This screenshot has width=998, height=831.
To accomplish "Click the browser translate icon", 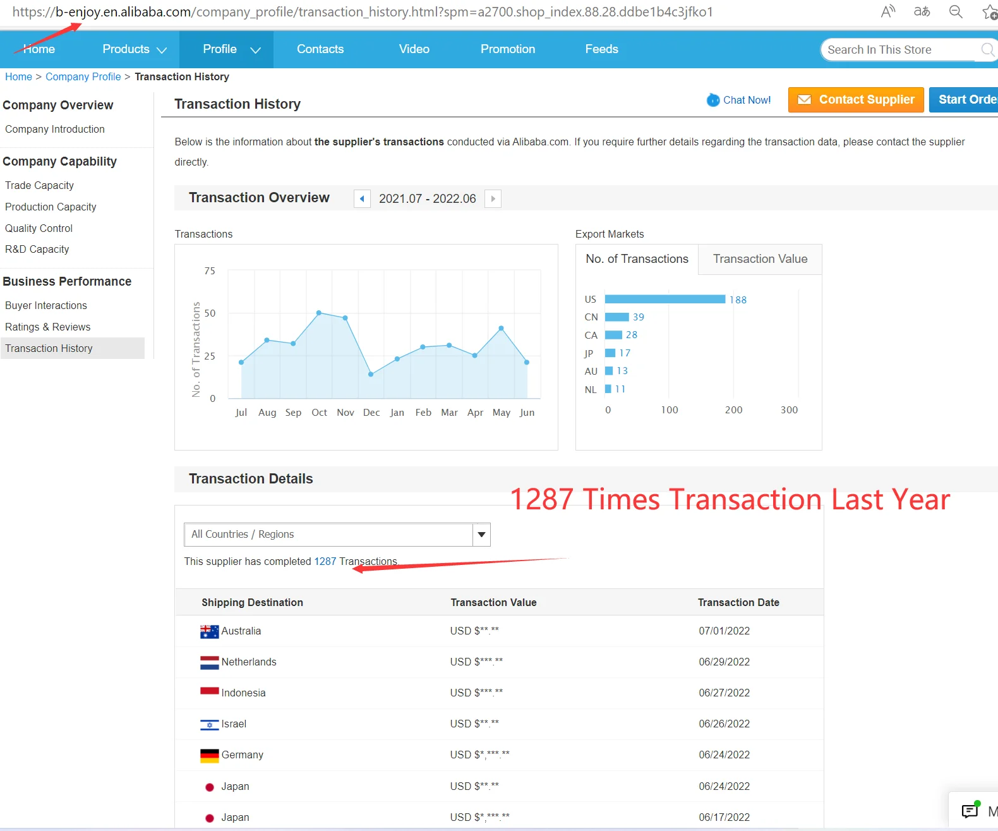I will tap(922, 11).
